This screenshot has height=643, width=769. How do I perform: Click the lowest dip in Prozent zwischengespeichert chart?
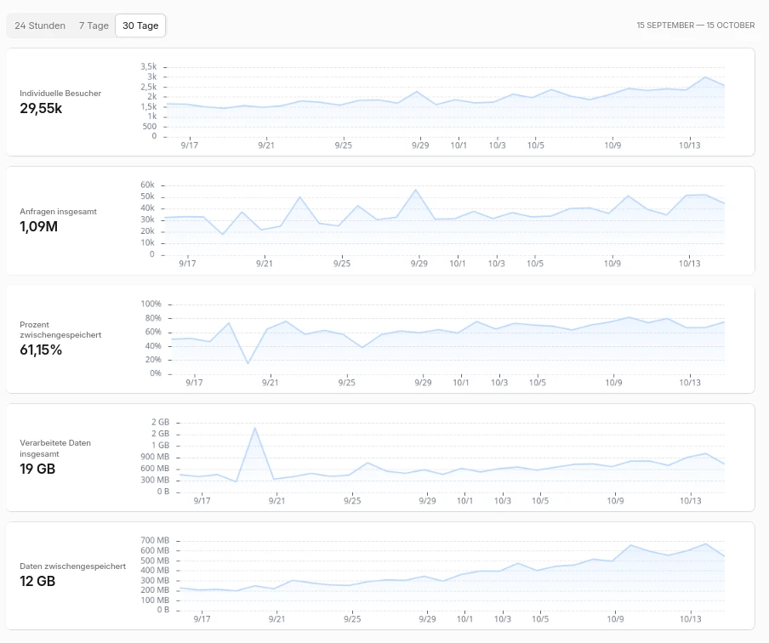(x=248, y=363)
